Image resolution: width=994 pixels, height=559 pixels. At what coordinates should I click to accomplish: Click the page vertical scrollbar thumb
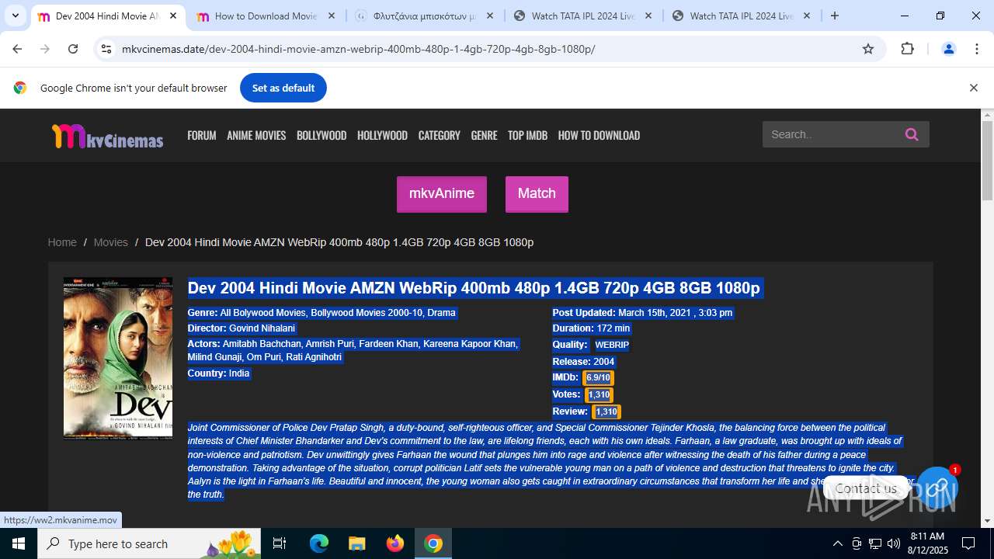[x=987, y=161]
